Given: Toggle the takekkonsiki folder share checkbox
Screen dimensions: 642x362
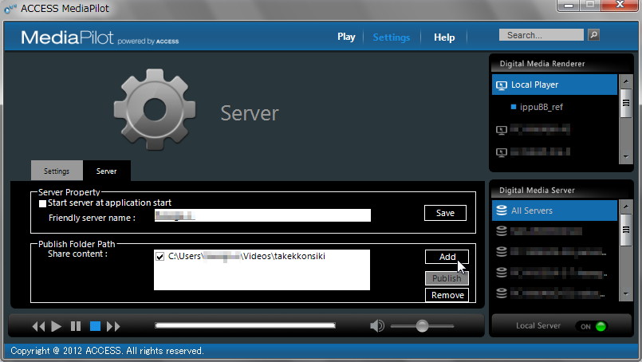Looking at the screenshot, I should pos(160,257).
